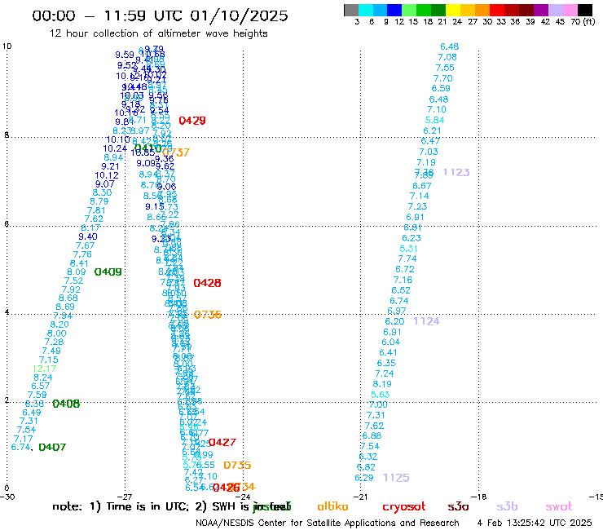Image resolution: width=603 pixels, height=530 pixels.
Task: Click the amber swatch between 24 and 27
Action: [x=468, y=10]
